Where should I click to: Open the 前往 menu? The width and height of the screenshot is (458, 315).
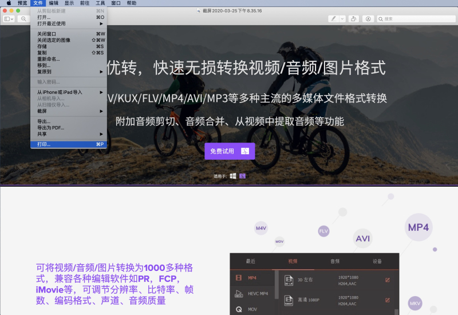[85, 3]
